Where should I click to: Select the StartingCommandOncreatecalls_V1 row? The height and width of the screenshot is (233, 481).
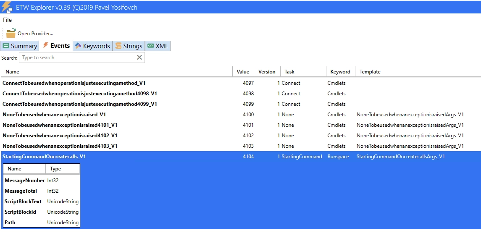(44, 157)
